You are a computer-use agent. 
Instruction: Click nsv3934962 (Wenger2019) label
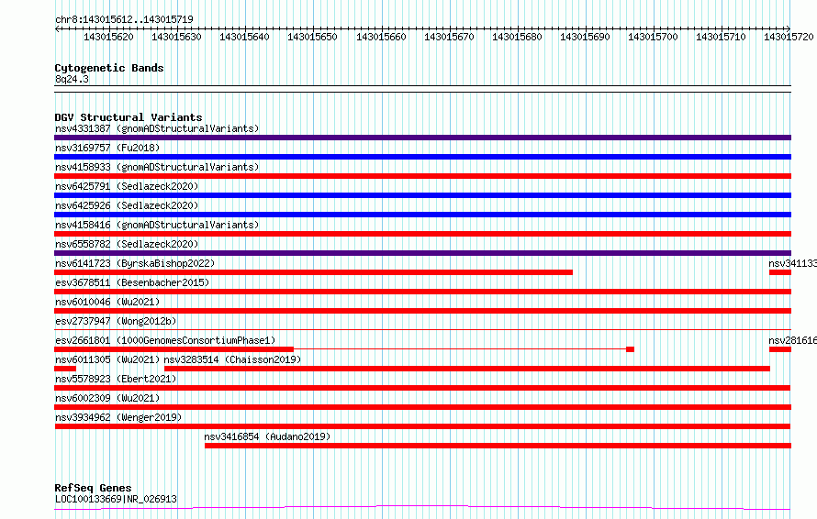coord(118,417)
